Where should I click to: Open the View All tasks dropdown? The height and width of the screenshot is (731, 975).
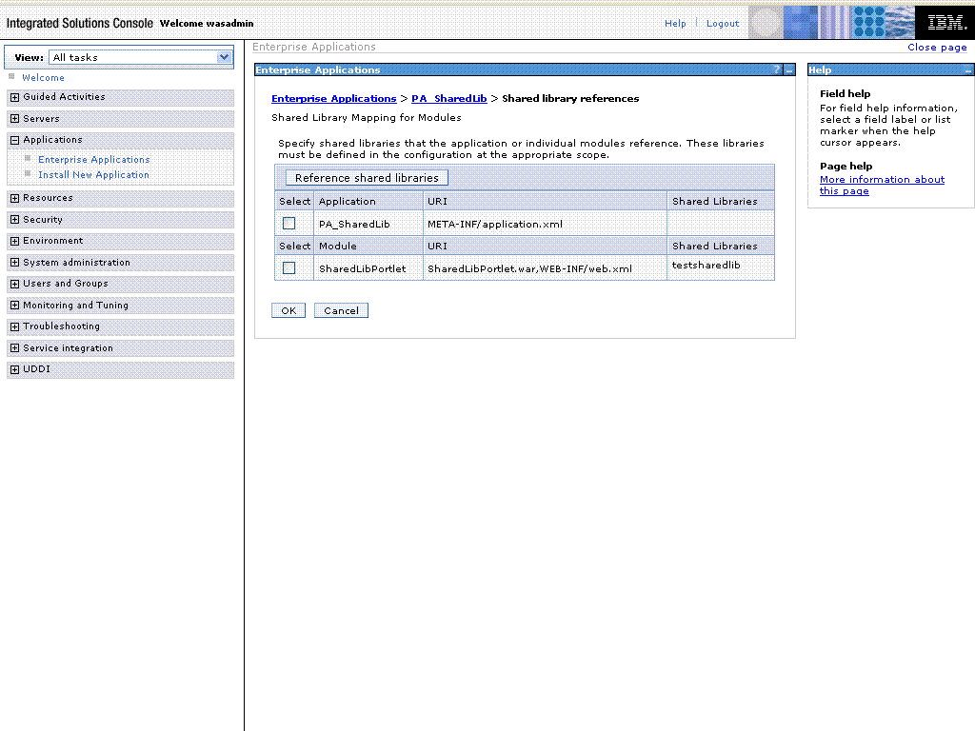(x=141, y=57)
